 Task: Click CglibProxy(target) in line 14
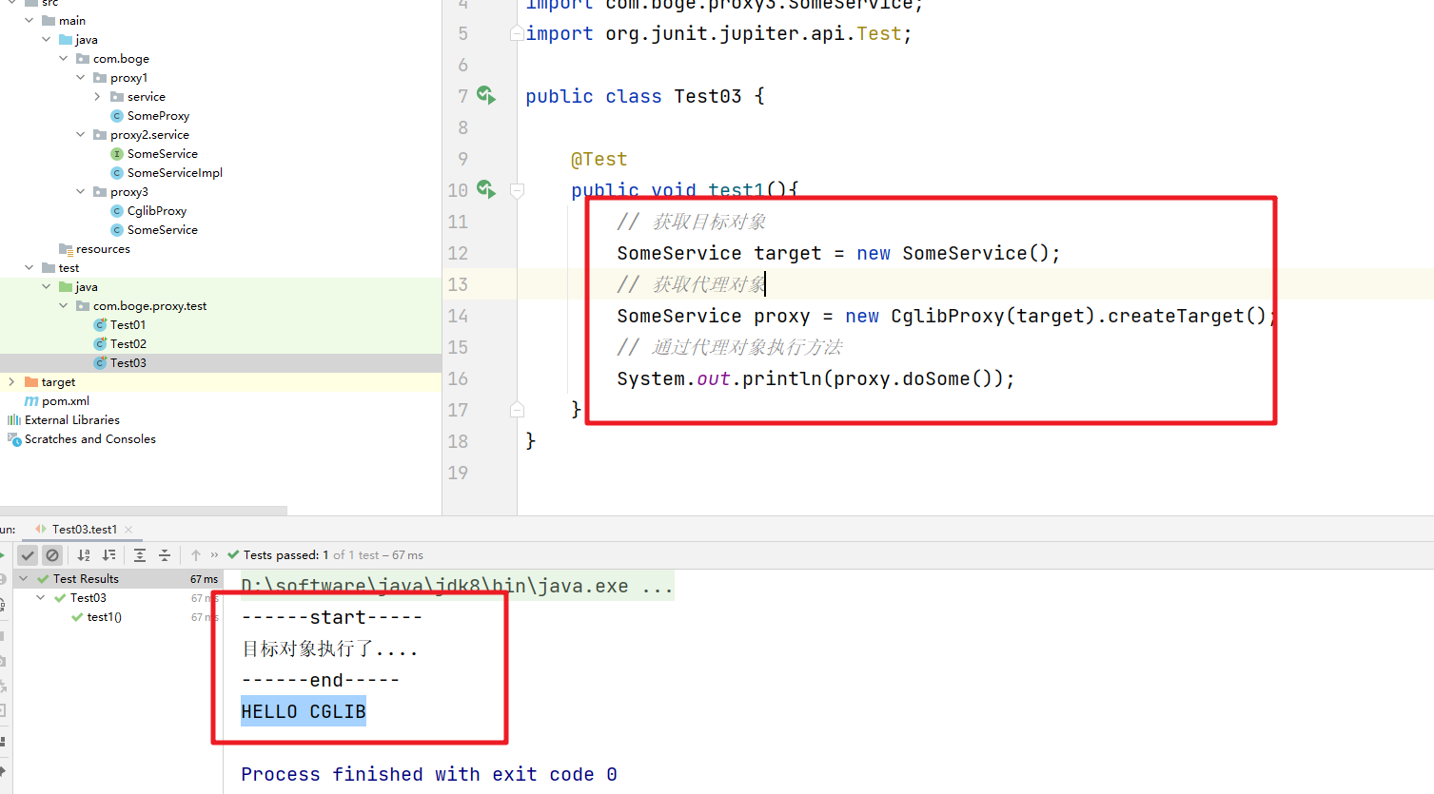click(x=993, y=316)
